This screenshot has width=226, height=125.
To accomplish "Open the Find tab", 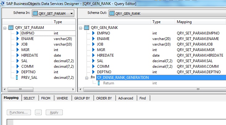I will click(x=143, y=98).
